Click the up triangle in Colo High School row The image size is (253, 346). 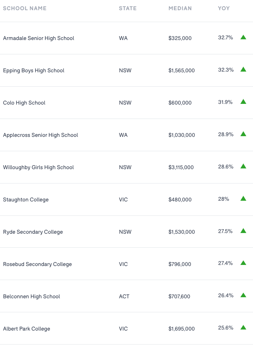243,102
